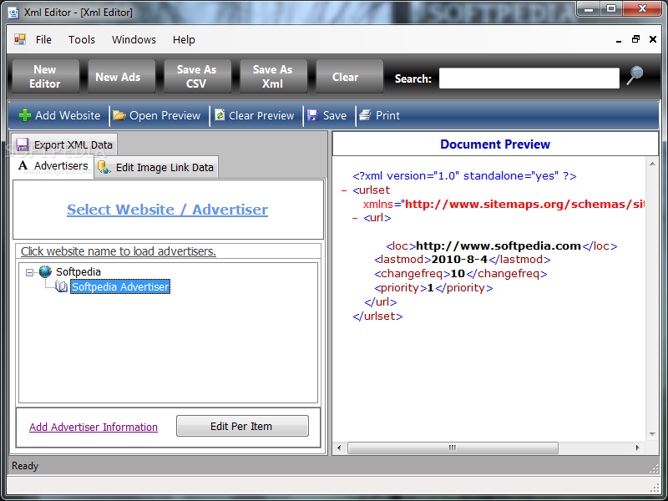The height and width of the screenshot is (501, 668).
Task: Collapse the url element in preview
Action: click(354, 218)
